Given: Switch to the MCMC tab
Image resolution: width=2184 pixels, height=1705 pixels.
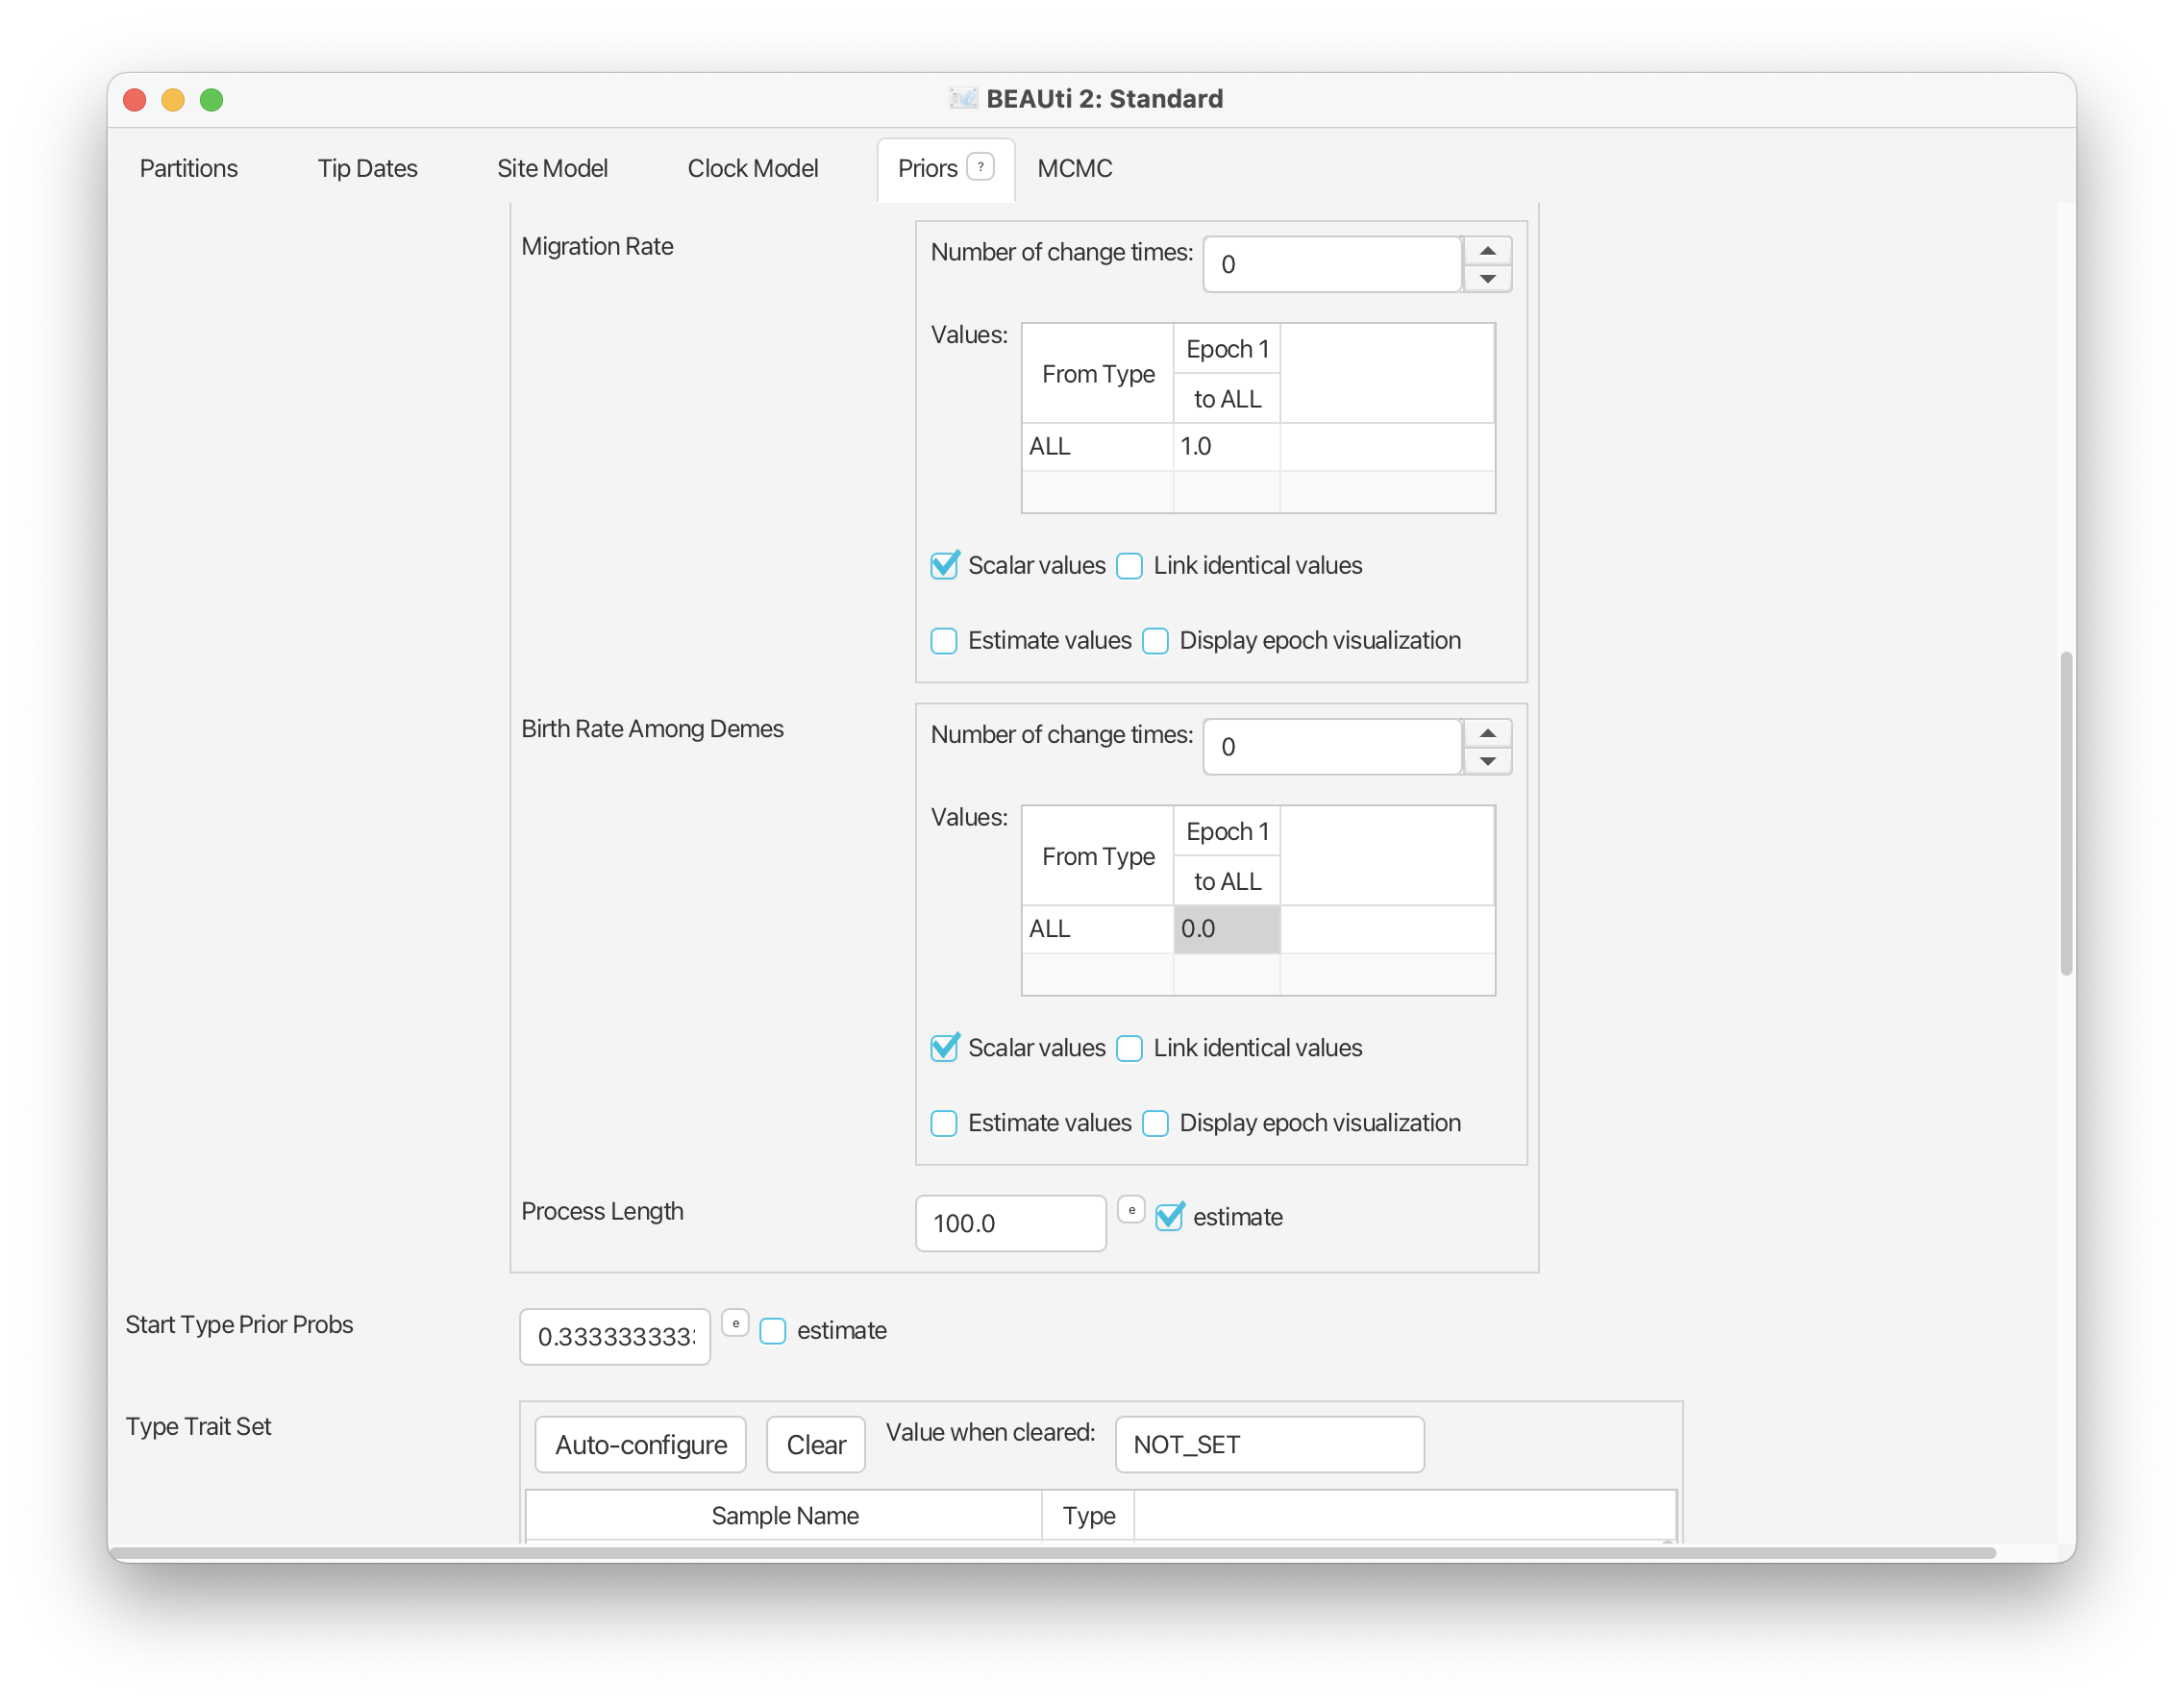Looking at the screenshot, I should [1074, 168].
